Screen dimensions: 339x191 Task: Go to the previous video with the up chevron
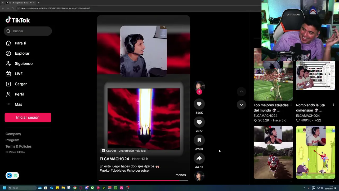point(241,92)
